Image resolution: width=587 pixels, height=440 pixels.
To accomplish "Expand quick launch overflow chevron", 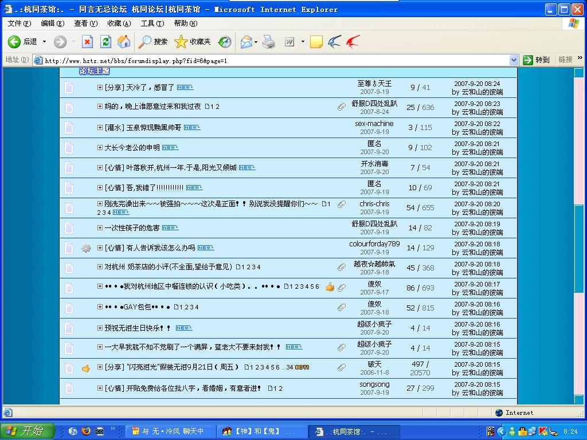I will [113, 429].
